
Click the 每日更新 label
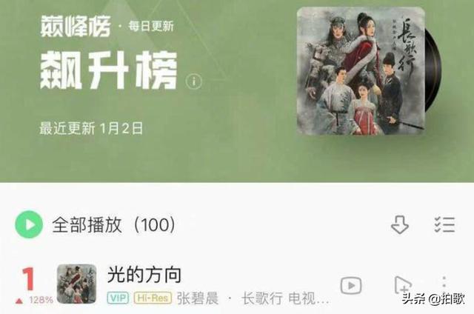(x=151, y=27)
